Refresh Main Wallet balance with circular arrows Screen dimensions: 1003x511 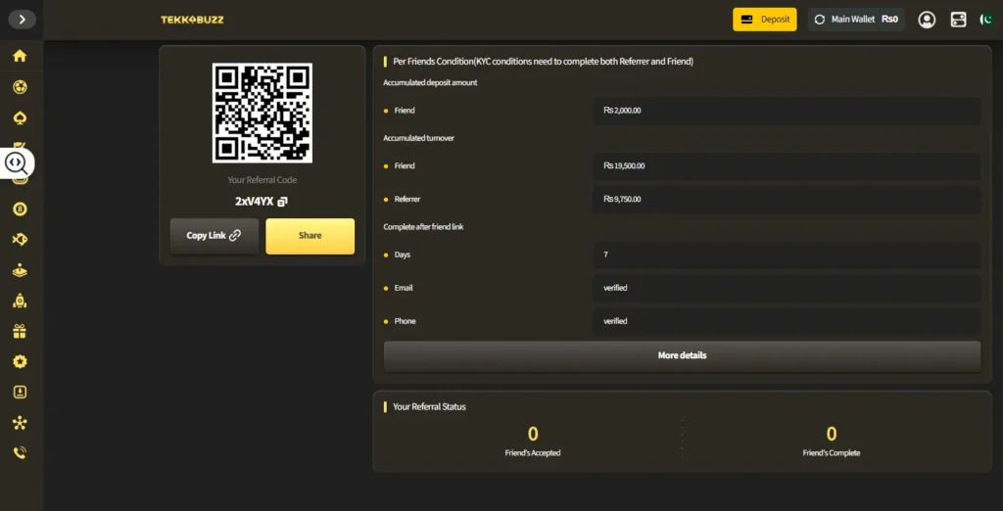820,20
